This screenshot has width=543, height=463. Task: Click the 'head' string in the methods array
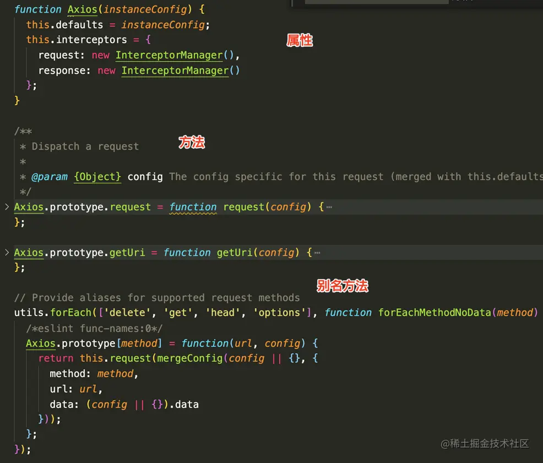pyautogui.click(x=222, y=313)
